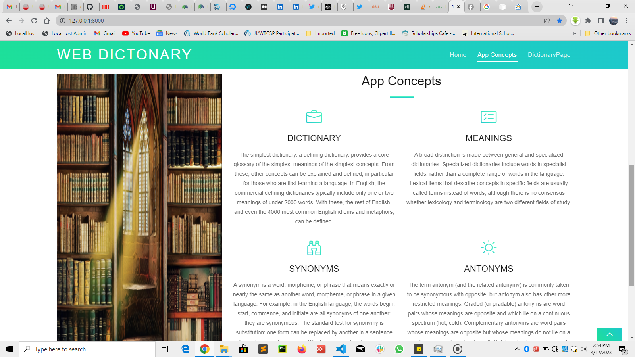The width and height of the screenshot is (635, 357).
Task: Open Chrome's three-dot menu
Action: click(627, 21)
